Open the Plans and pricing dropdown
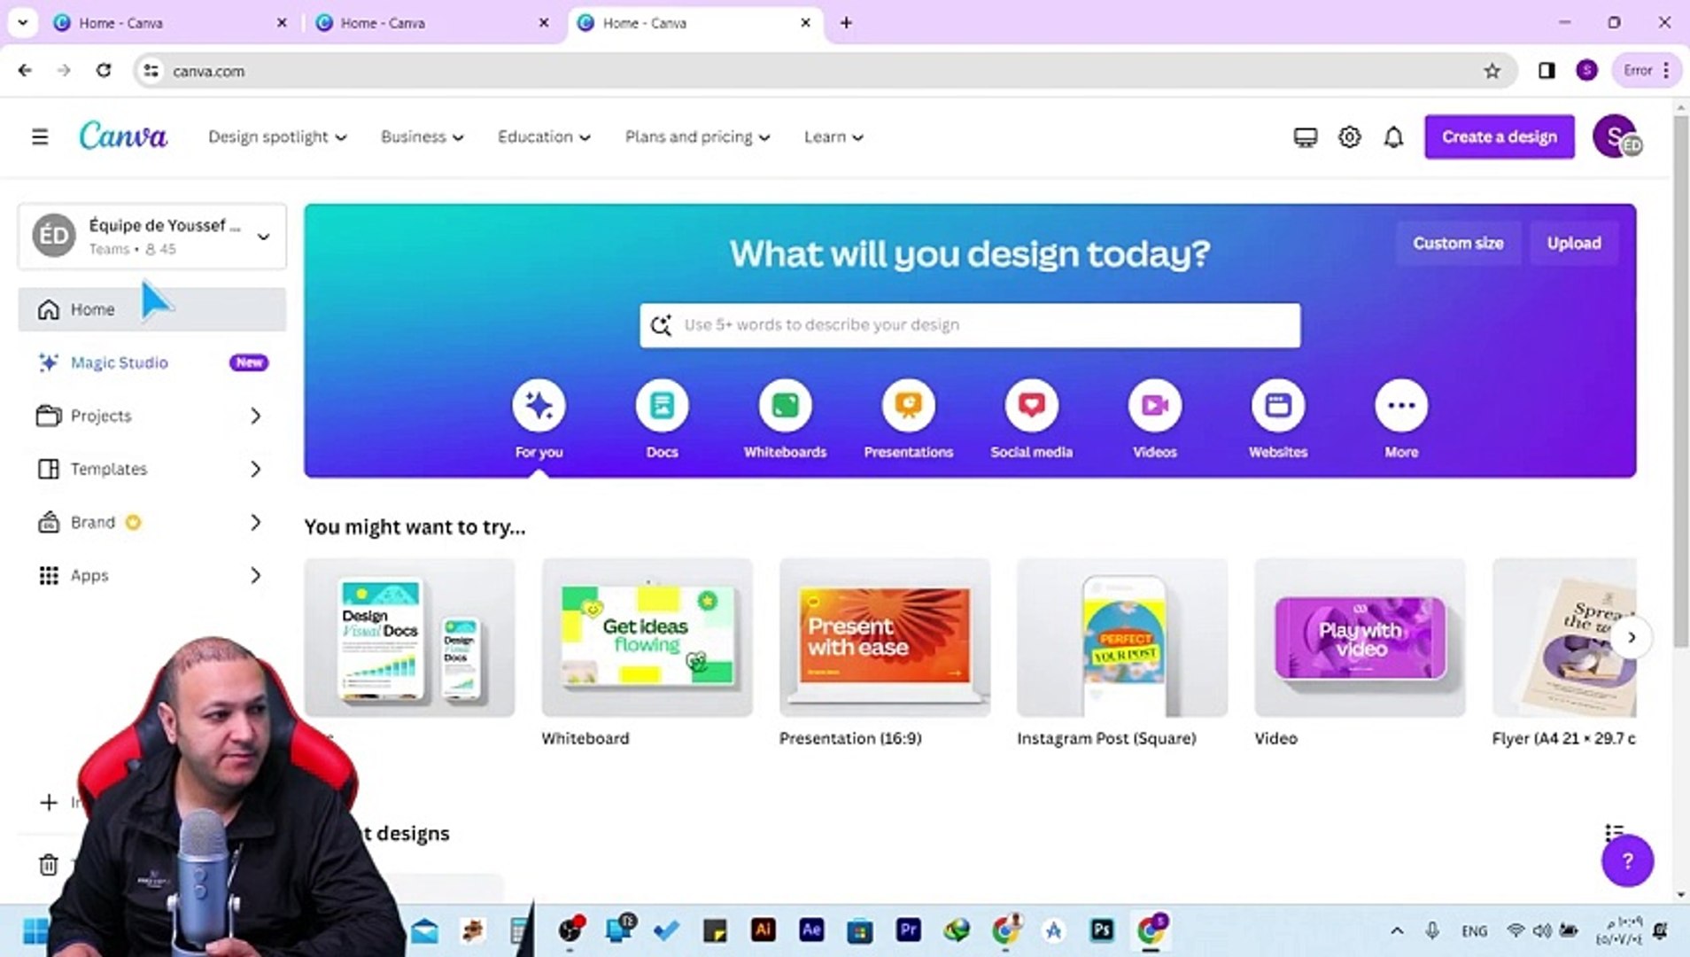This screenshot has height=957, width=1690. coord(696,136)
